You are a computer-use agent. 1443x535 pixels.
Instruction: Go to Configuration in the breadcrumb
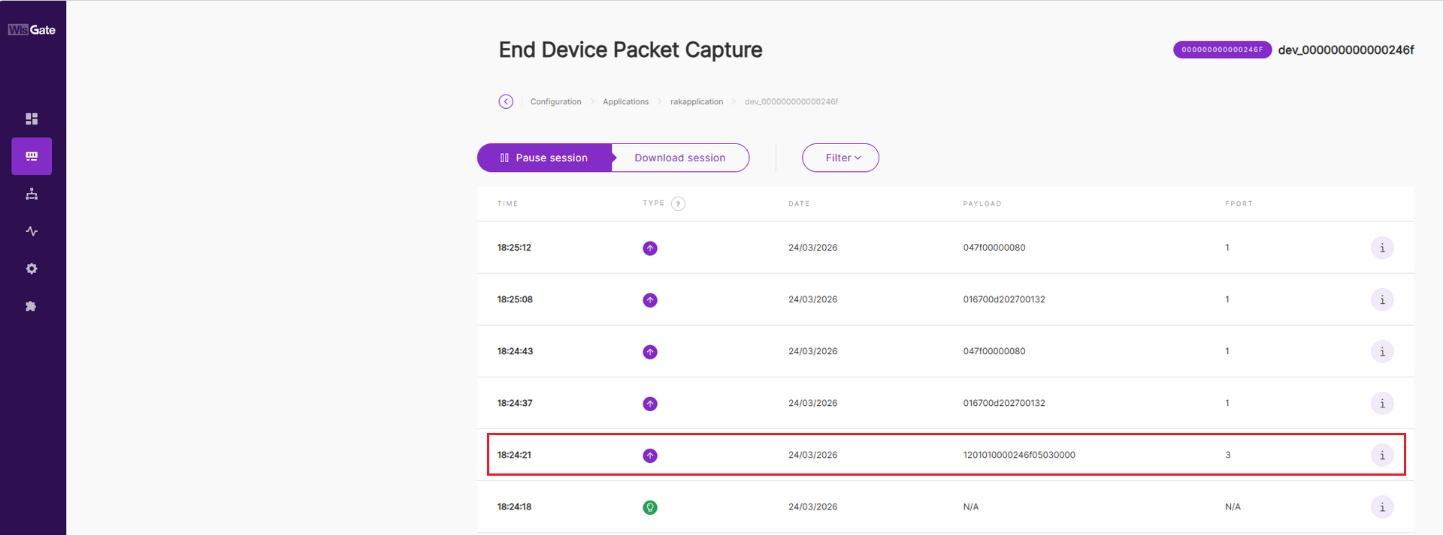pyautogui.click(x=555, y=102)
